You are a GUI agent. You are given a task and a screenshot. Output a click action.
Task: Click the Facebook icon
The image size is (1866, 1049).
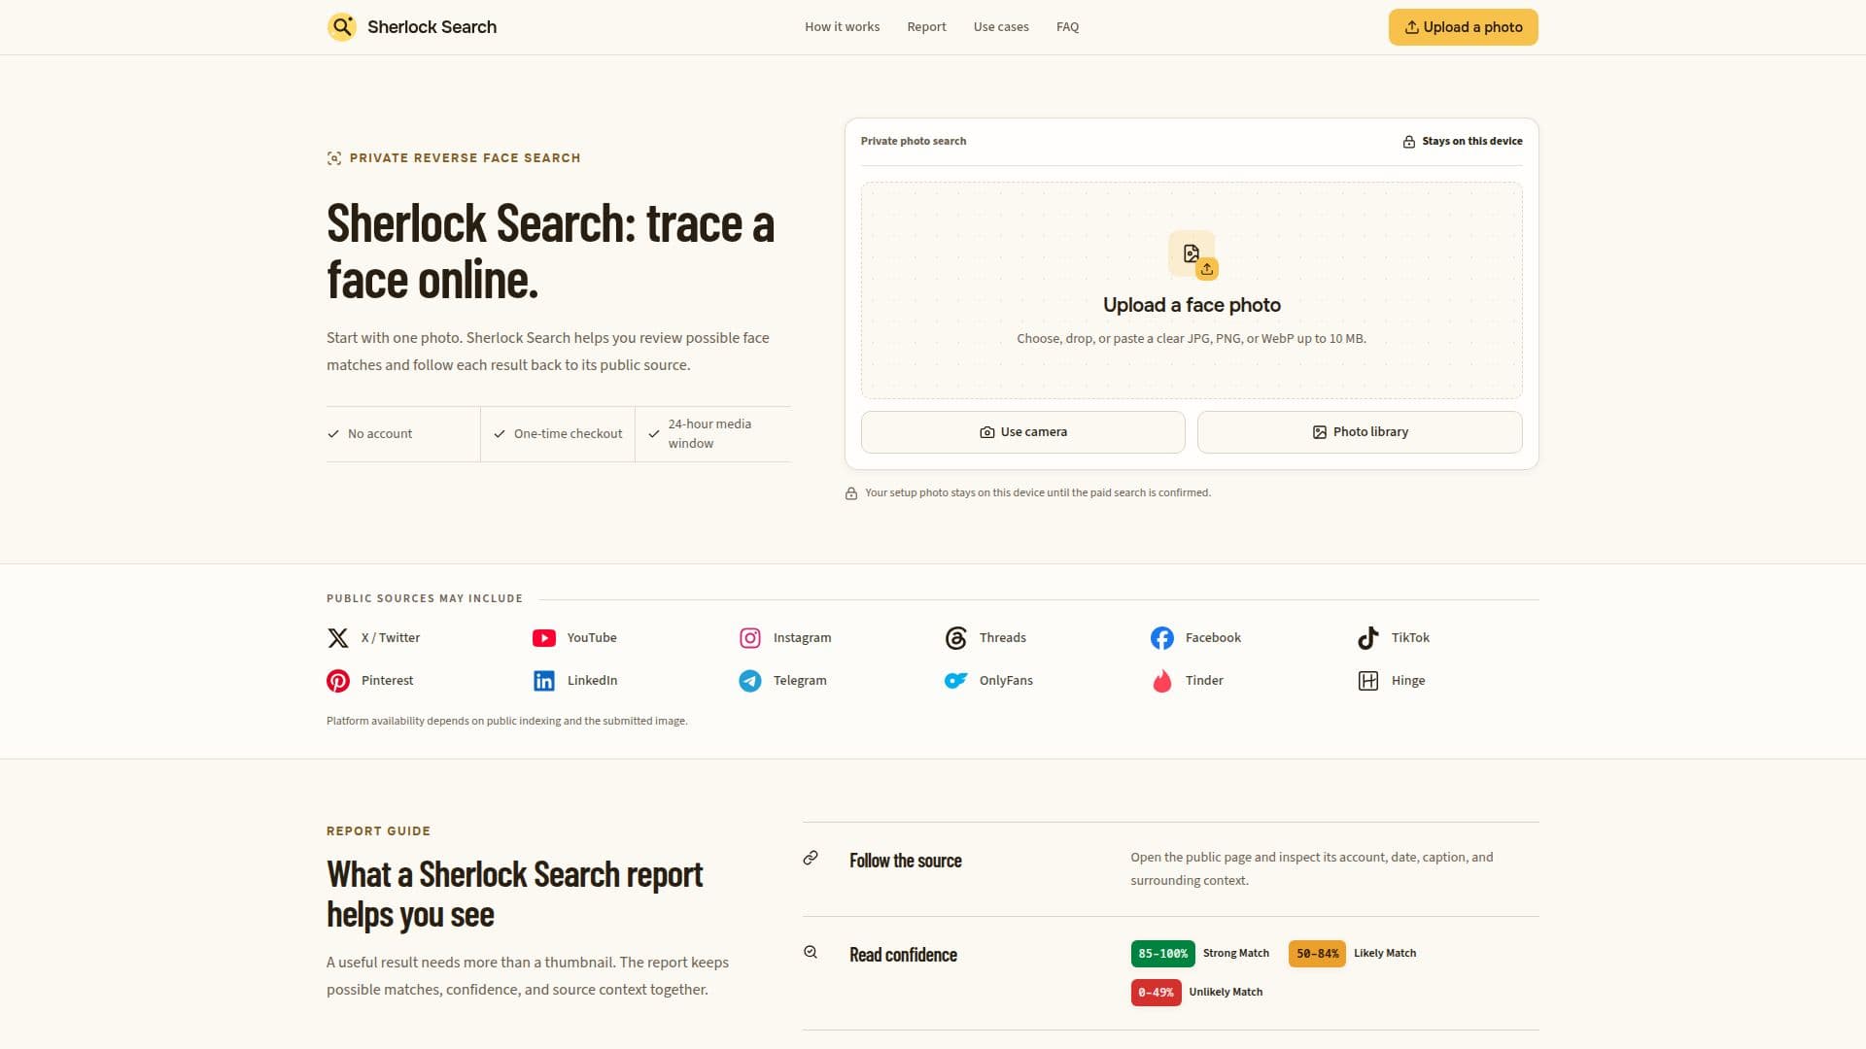pyautogui.click(x=1162, y=638)
